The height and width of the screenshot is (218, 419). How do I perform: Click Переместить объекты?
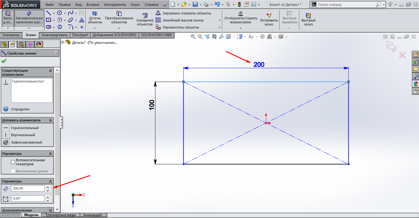tap(177, 27)
